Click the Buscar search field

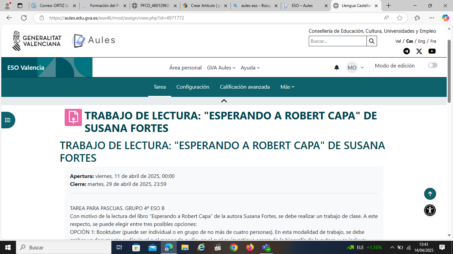coord(337,41)
